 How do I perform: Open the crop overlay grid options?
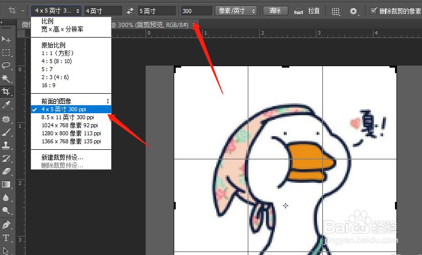(x=335, y=11)
